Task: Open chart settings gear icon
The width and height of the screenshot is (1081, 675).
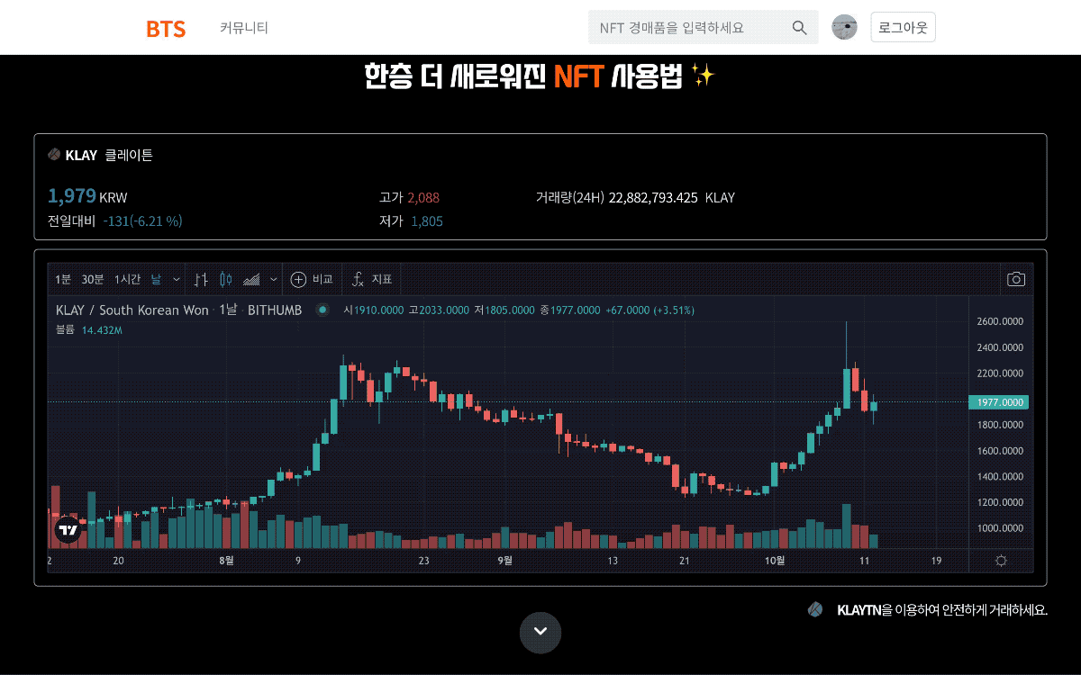Action: click(x=1001, y=561)
